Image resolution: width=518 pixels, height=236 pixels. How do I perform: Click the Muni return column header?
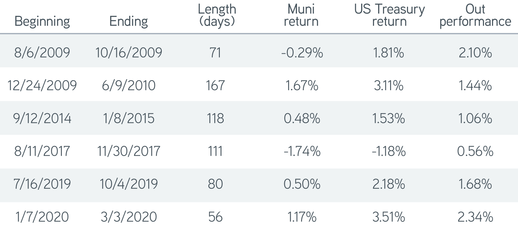(301, 15)
